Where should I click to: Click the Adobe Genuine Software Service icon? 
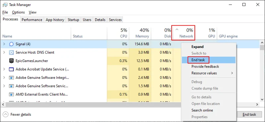coord(11,86)
